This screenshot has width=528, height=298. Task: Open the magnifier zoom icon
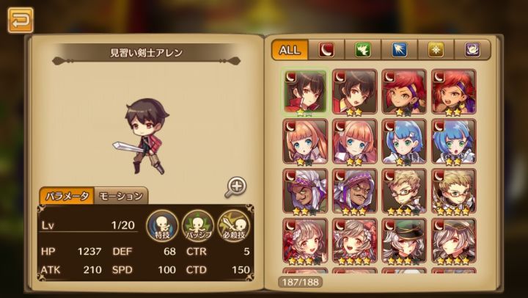click(235, 186)
